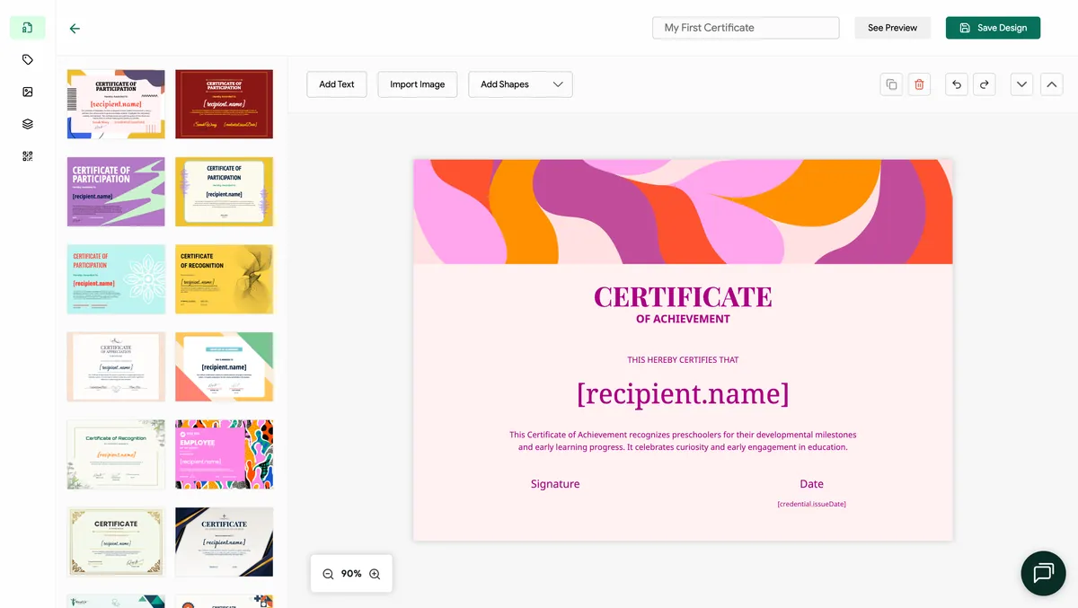Send the selected element backward
Image resolution: width=1078 pixels, height=608 pixels.
(x=1021, y=84)
